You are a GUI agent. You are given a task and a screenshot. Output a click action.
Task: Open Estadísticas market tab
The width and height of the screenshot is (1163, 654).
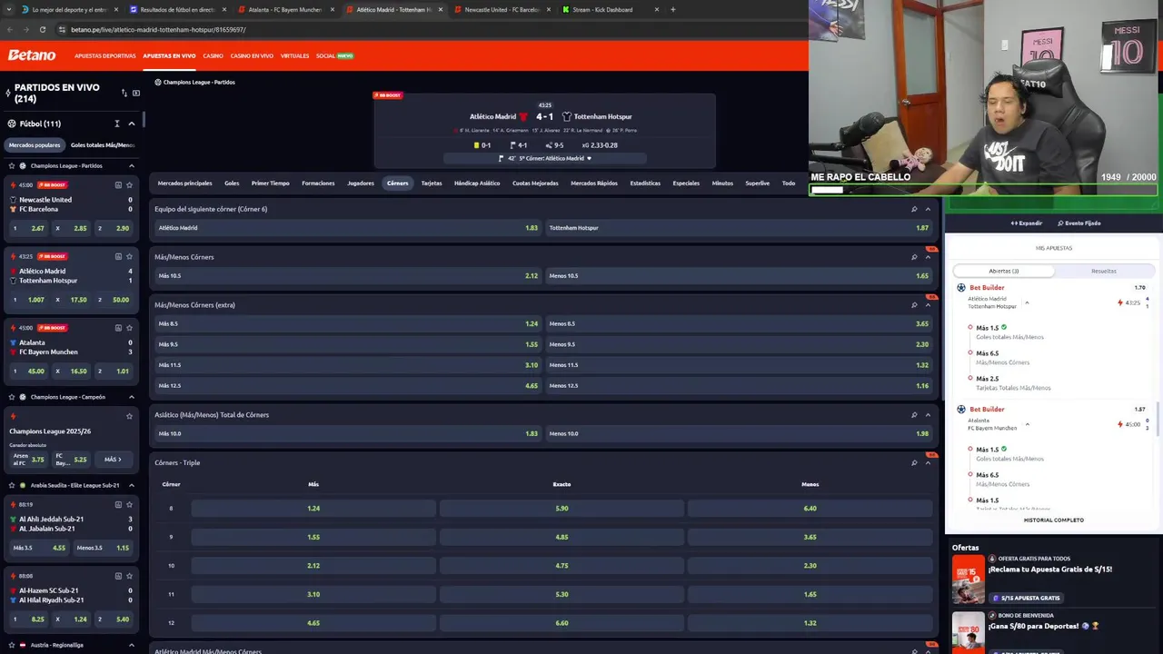coord(645,183)
